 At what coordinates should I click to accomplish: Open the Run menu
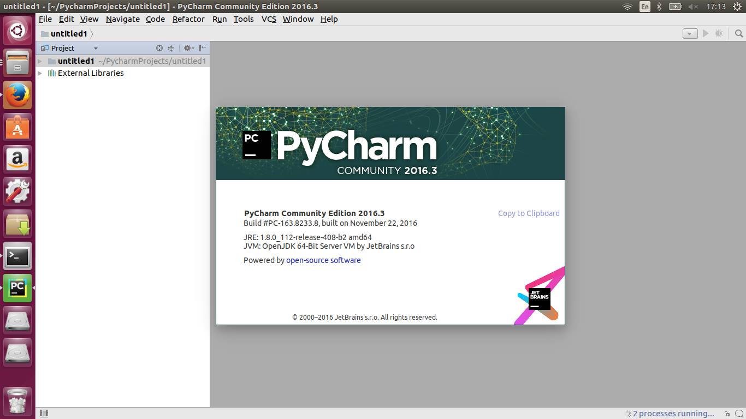point(220,19)
